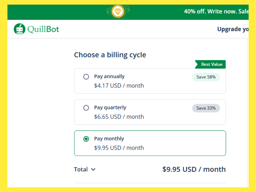This screenshot has height=192, width=256.
Task: Click the Save 33% badge
Action: (206, 108)
